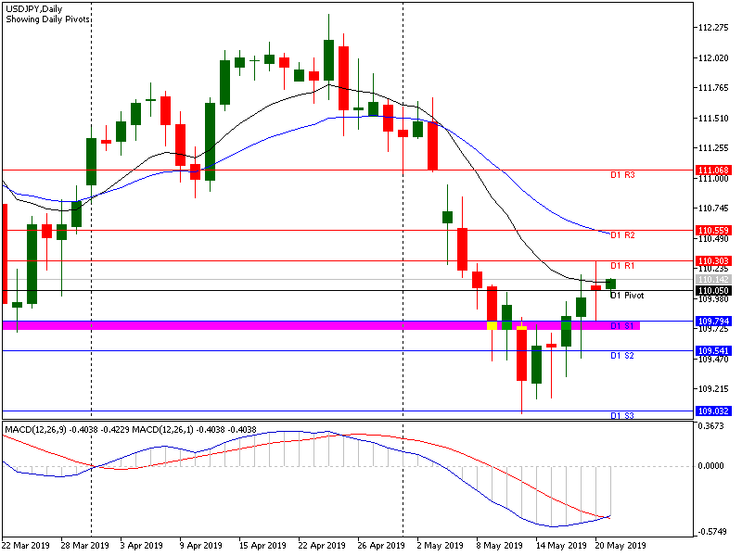The width and height of the screenshot is (742, 556).
Task: Click the 112.020 price scale value
Action: coord(713,58)
